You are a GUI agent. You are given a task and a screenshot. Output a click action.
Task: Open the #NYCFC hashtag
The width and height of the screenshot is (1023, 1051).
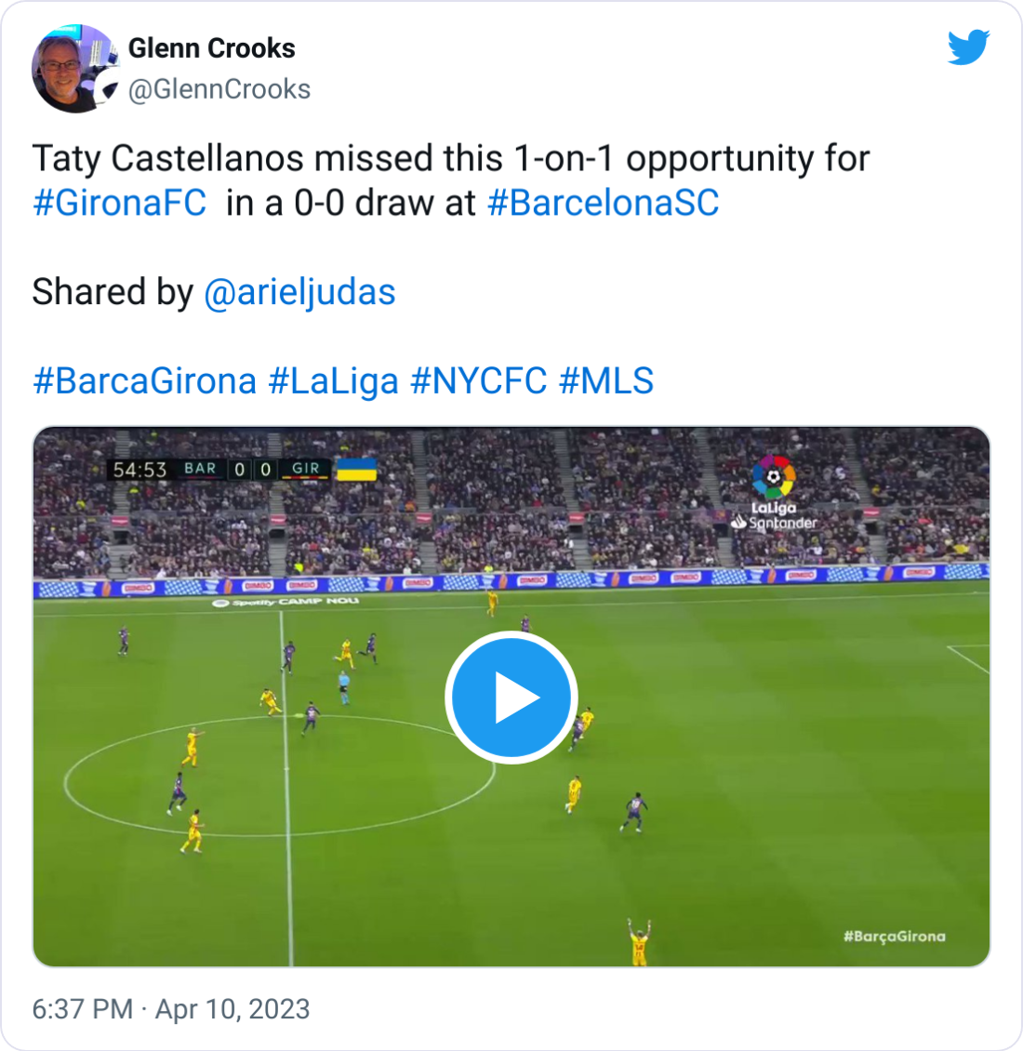pos(479,380)
